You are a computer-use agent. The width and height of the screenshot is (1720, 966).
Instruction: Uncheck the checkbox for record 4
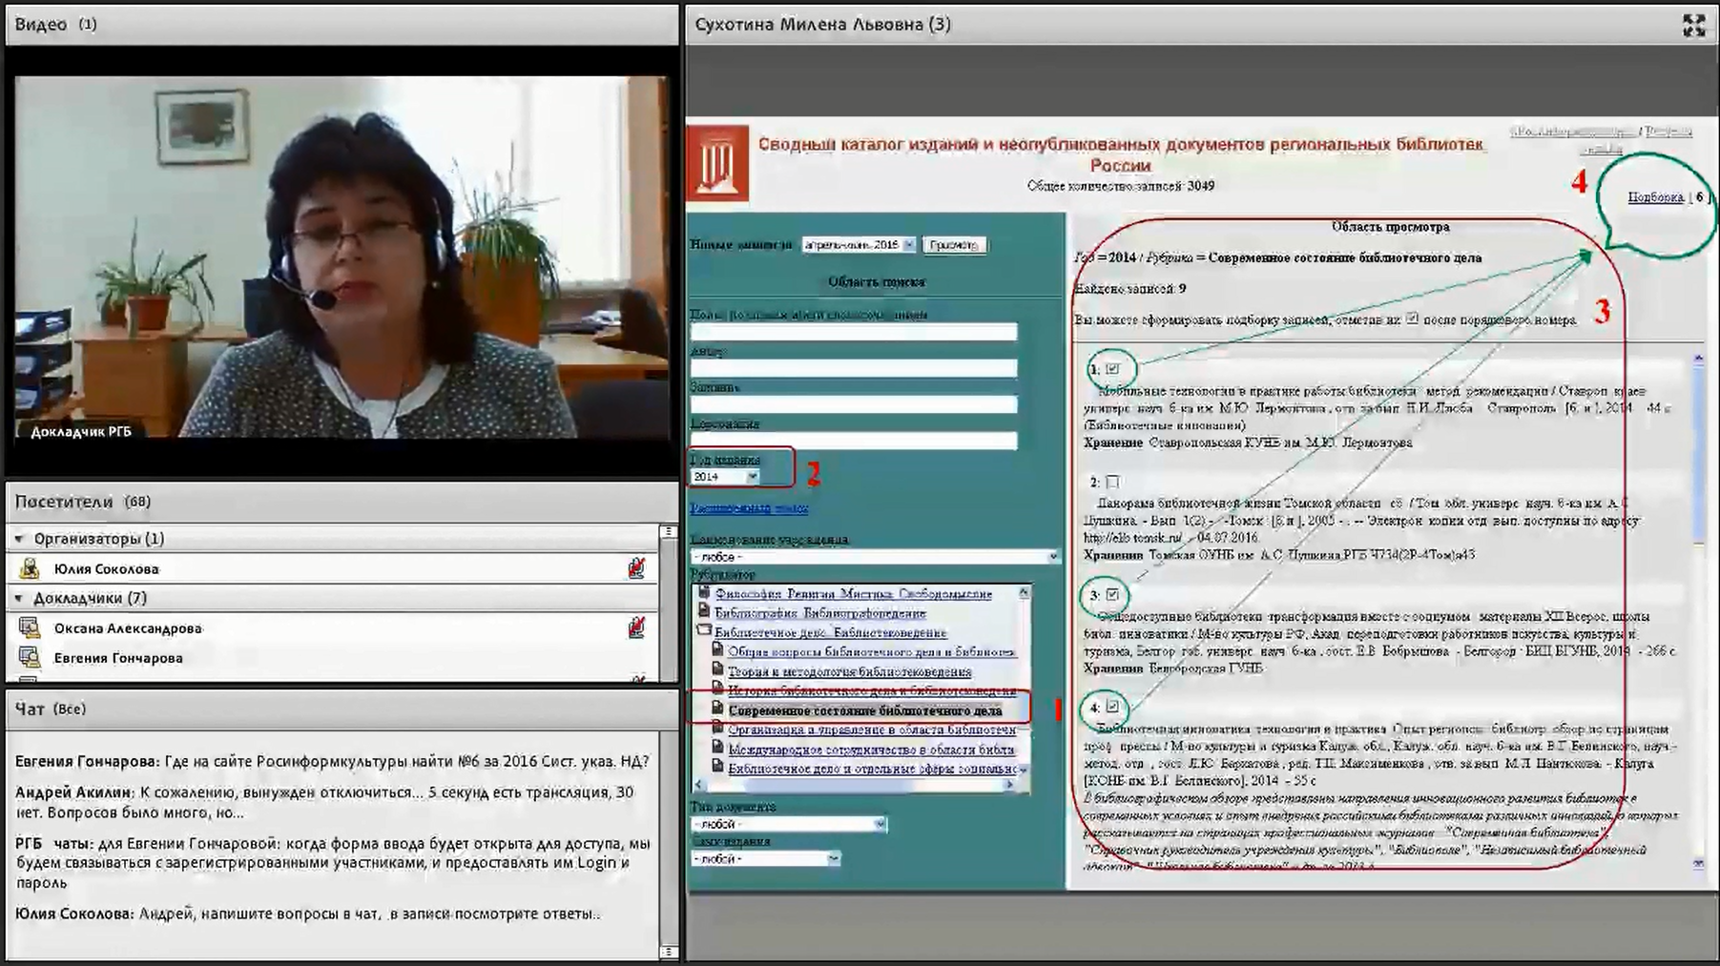point(1112,707)
